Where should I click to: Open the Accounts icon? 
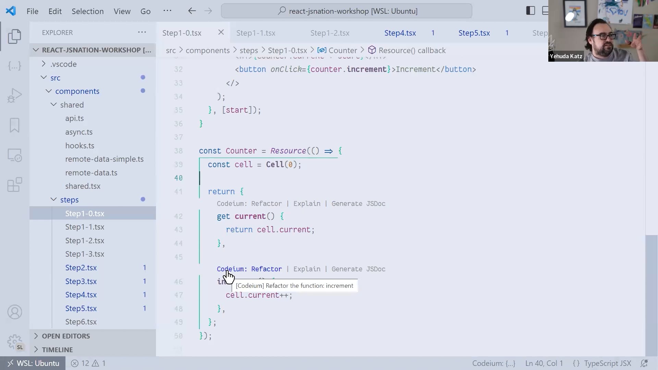(14, 312)
